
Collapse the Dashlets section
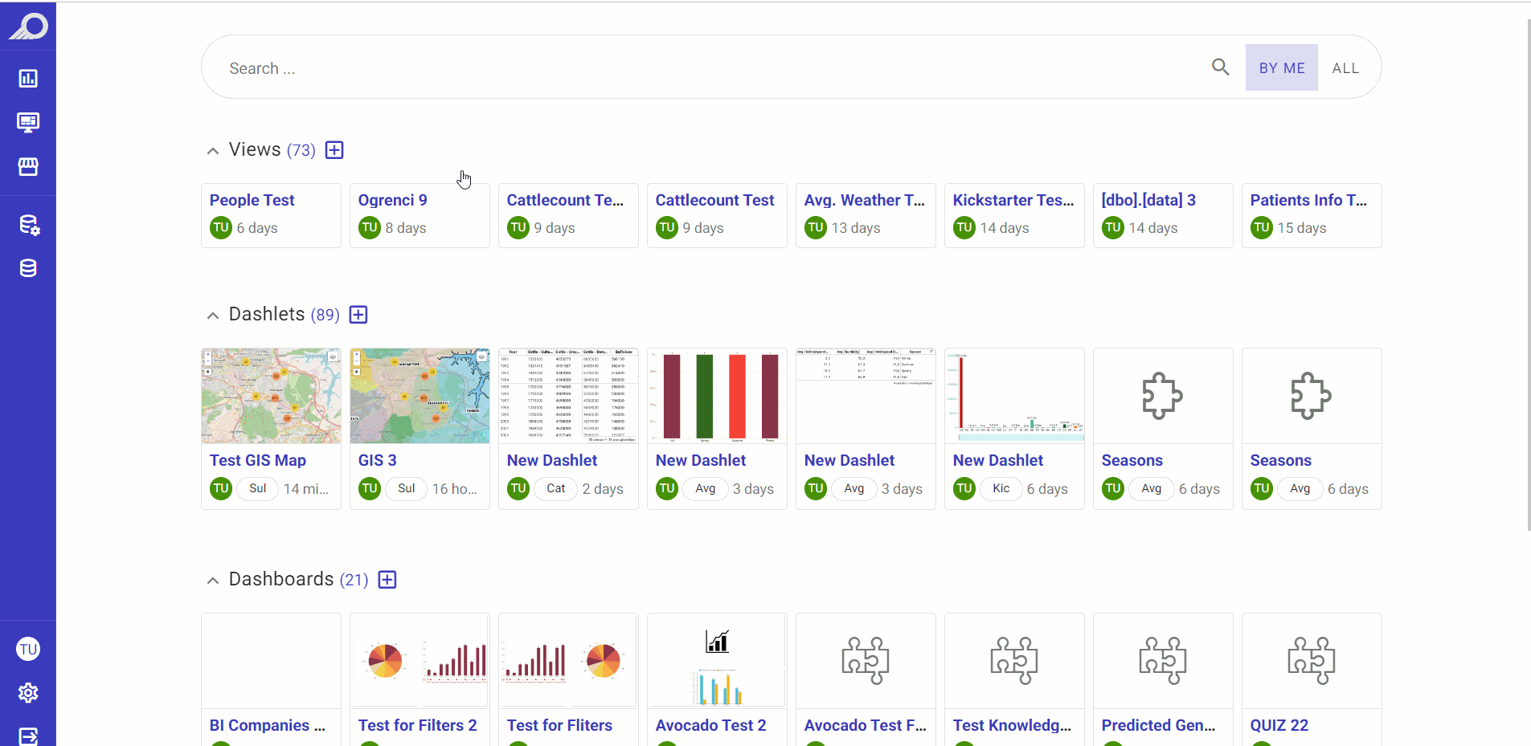(x=212, y=316)
